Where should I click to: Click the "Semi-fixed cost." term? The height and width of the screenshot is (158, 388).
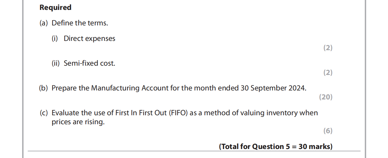(90, 63)
